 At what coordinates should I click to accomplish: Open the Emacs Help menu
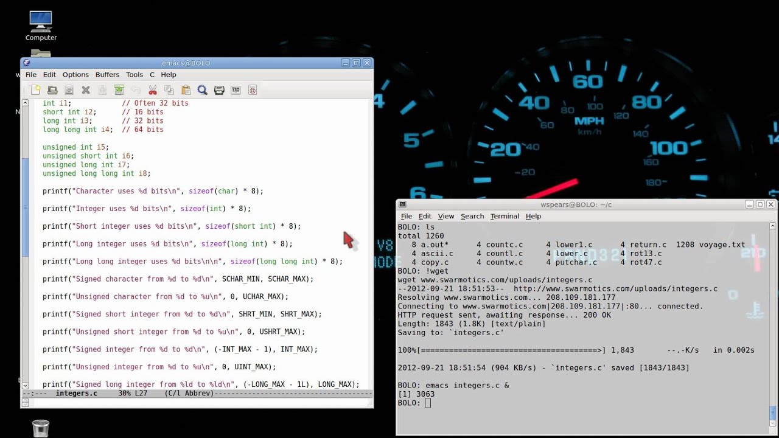[169, 75]
